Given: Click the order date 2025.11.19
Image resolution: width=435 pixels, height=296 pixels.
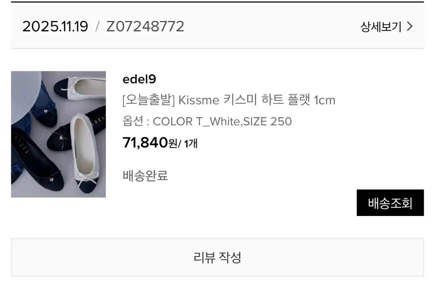Looking at the screenshot, I should (55, 26).
